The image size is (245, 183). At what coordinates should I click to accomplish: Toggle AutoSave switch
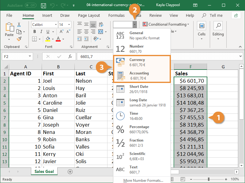point(31,5)
